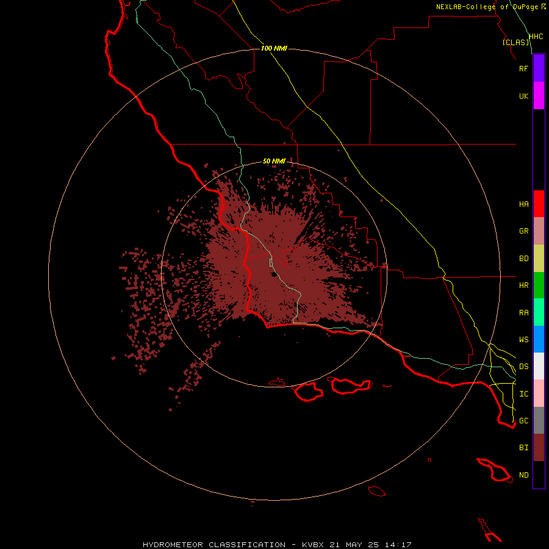Click the 21 MAY 25 date text
This screenshot has height=549, width=549.
point(354,545)
